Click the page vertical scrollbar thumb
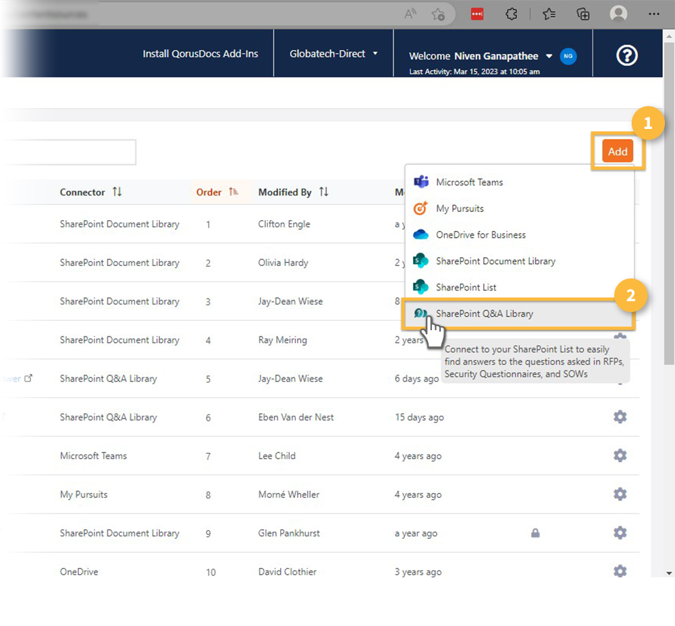675x626 pixels. pyautogui.click(x=669, y=203)
